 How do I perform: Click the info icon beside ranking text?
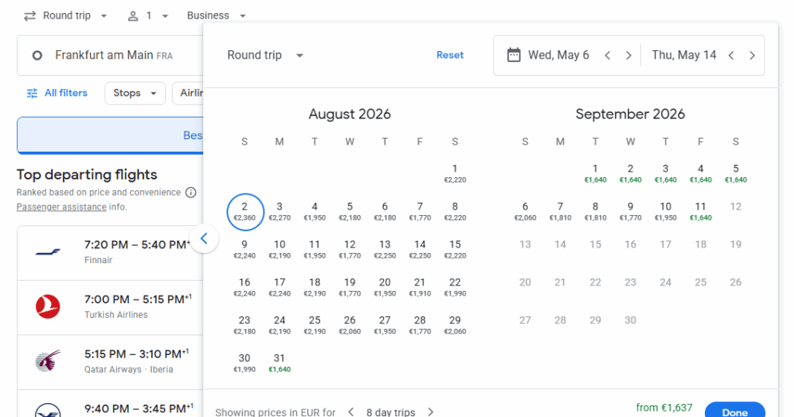191,193
